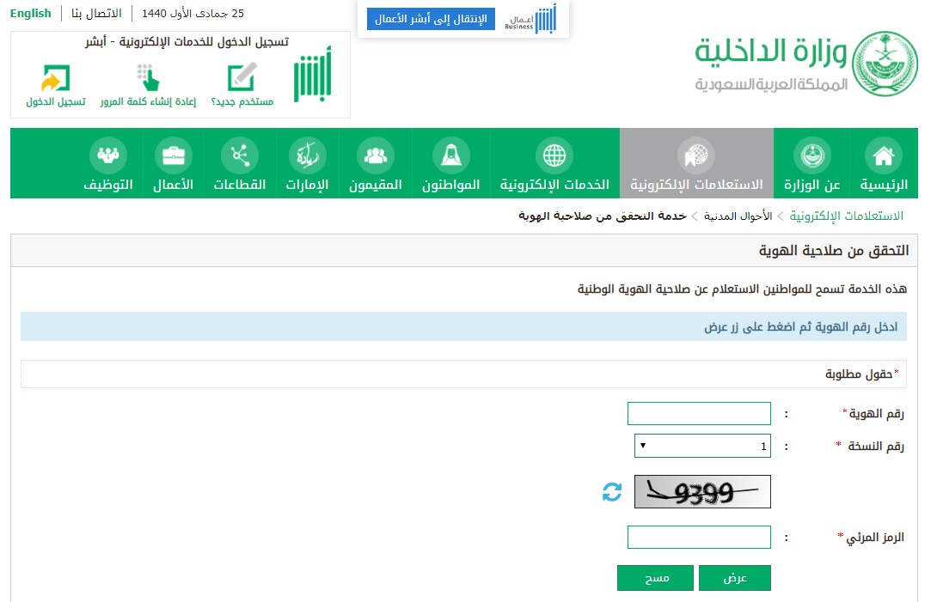The height and width of the screenshot is (602, 937).
Task: Click the Ministry of Interior emblem logo
Action: (885, 64)
